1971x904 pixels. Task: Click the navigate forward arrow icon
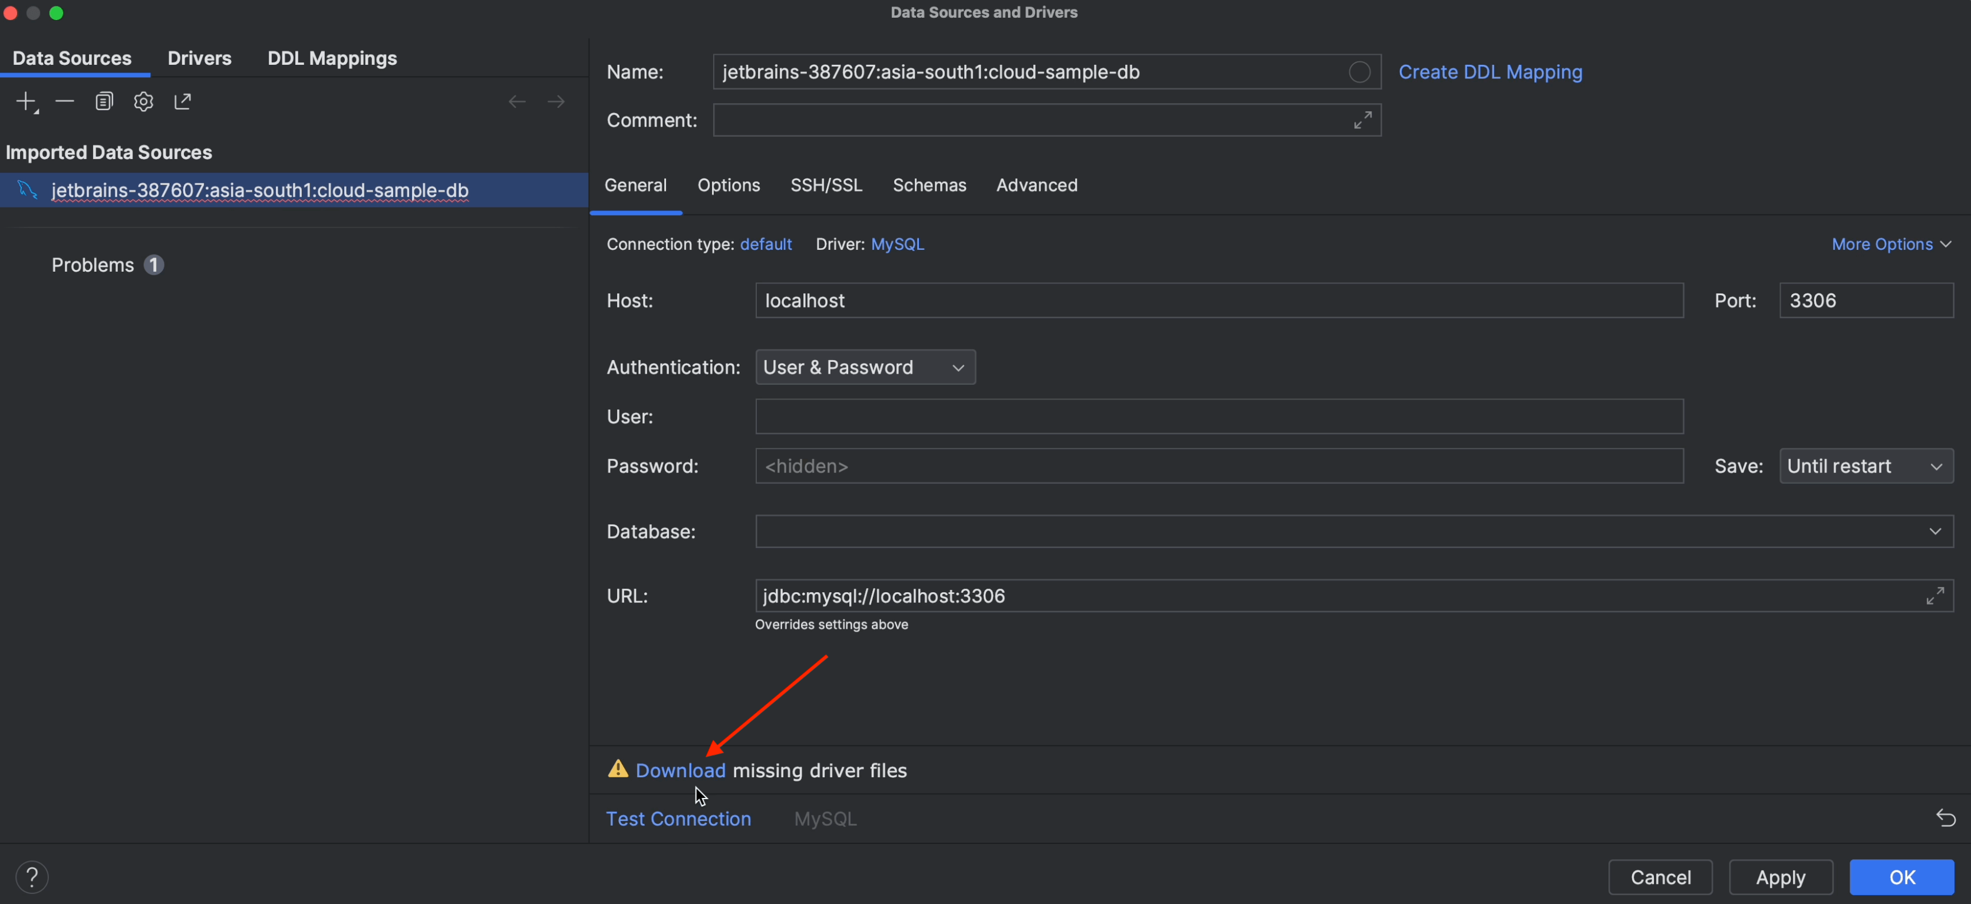coord(557,101)
